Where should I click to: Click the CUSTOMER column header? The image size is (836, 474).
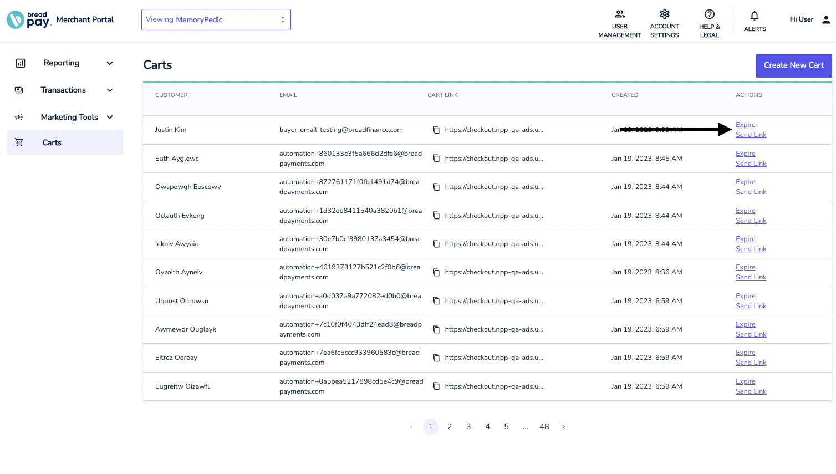point(171,95)
